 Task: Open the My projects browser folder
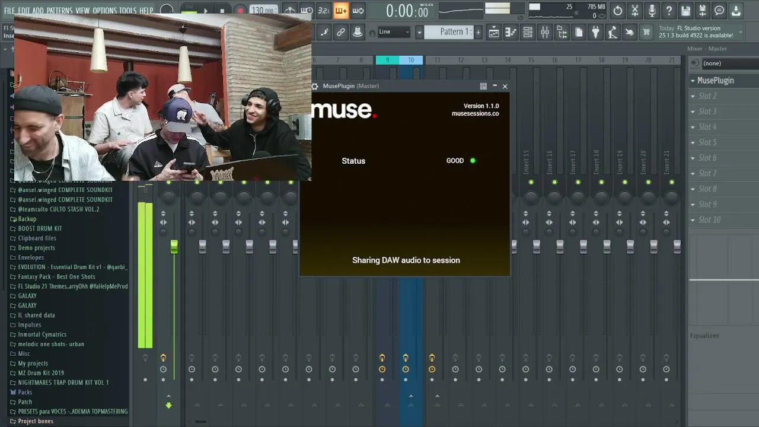(33, 364)
